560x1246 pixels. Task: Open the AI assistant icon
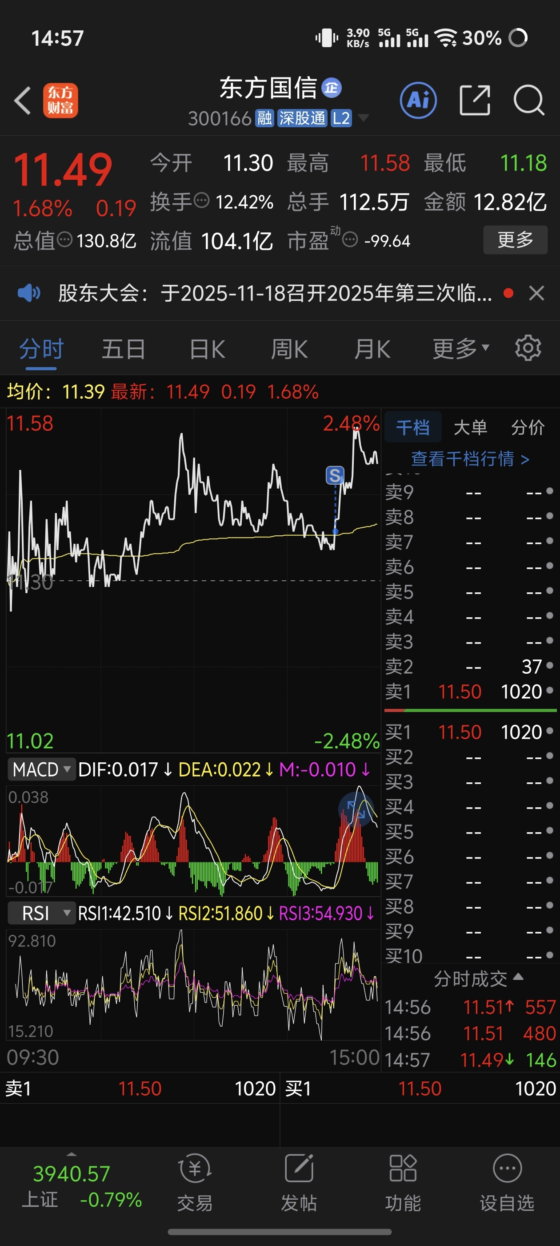[x=418, y=101]
